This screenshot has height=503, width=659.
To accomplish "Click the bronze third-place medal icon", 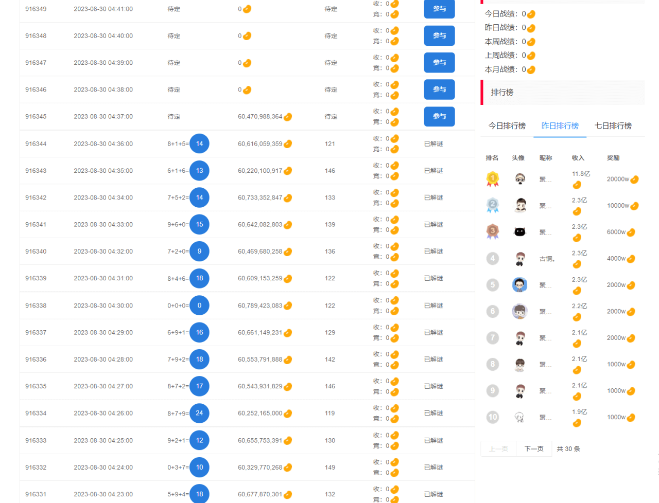I will pyautogui.click(x=493, y=232).
